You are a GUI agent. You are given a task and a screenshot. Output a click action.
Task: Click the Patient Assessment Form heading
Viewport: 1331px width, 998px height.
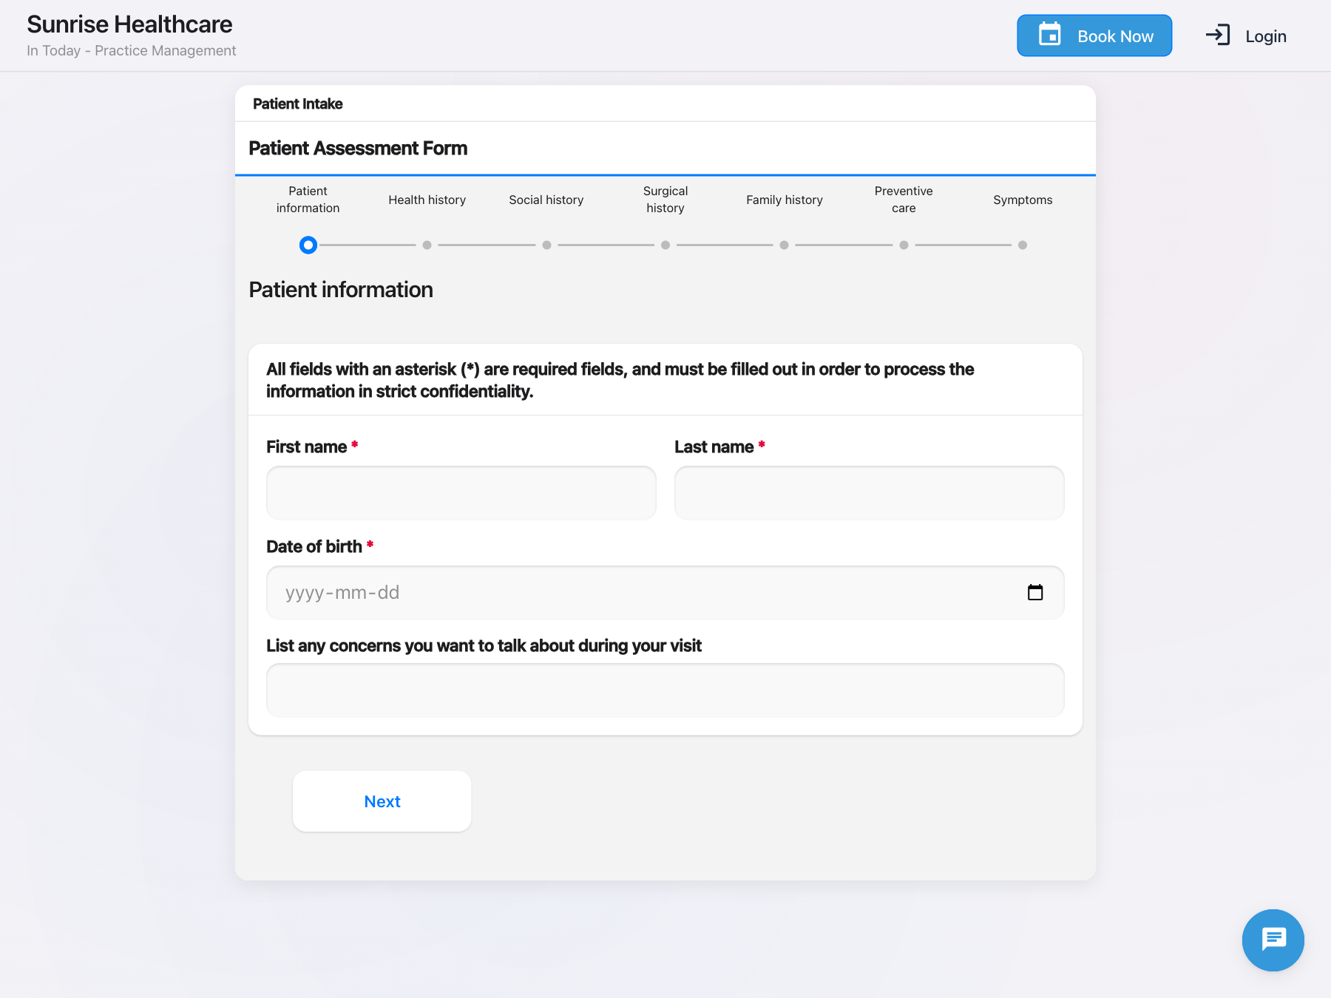pyautogui.click(x=358, y=148)
